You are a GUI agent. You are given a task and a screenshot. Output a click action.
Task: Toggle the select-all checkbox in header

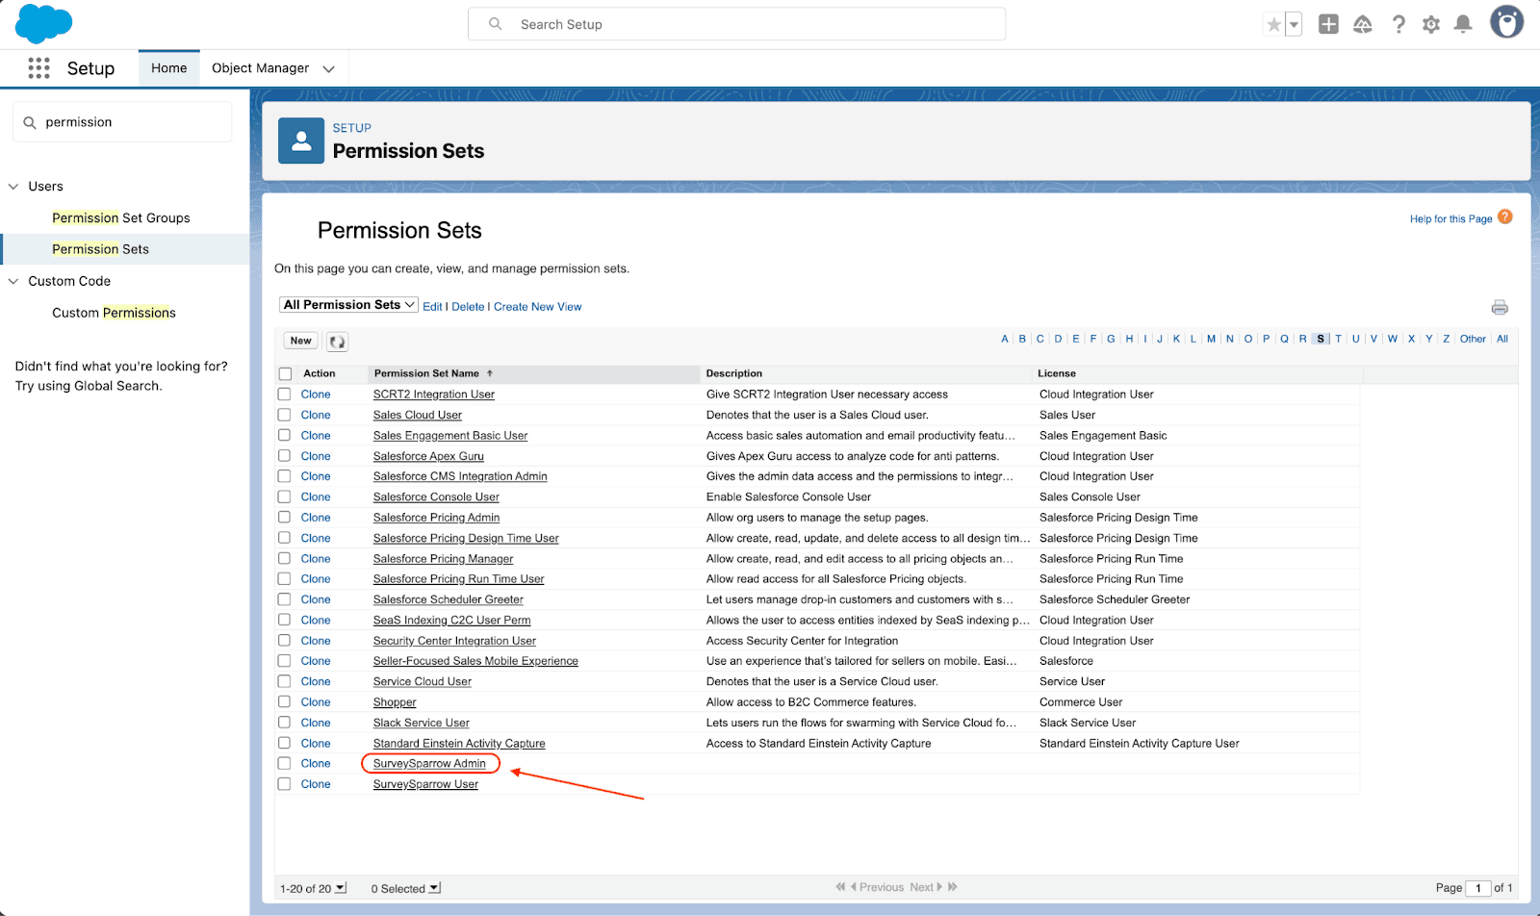285,374
